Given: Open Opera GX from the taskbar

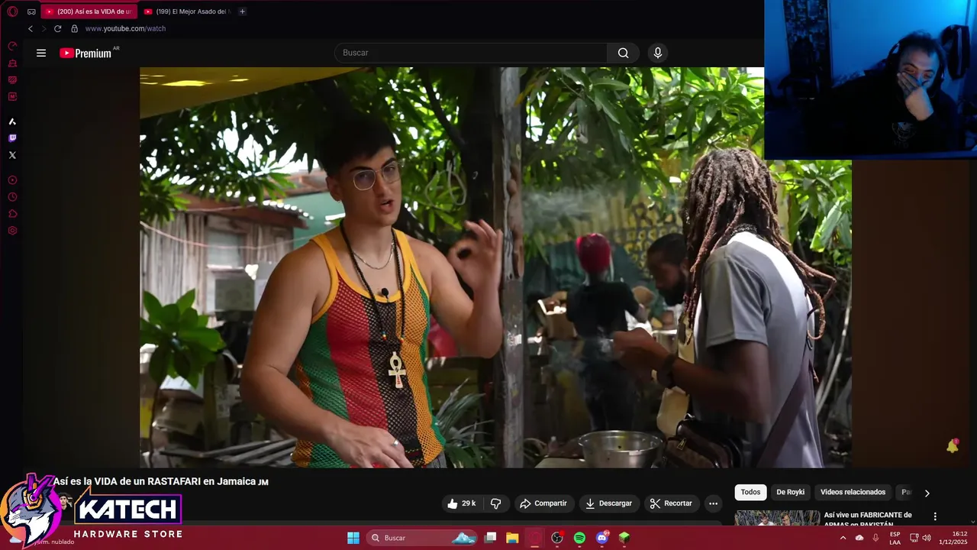Looking at the screenshot, I should click(535, 538).
